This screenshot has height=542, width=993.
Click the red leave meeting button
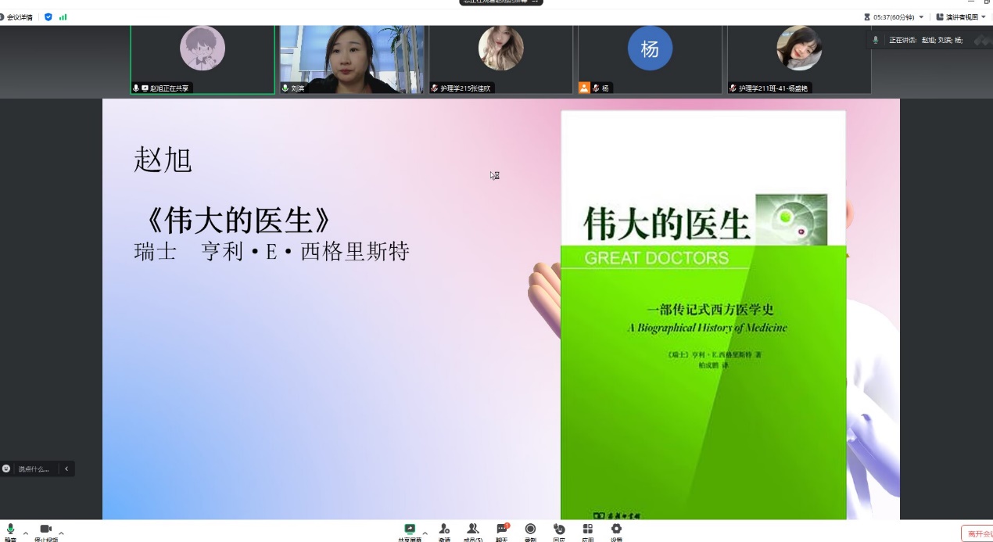click(977, 533)
